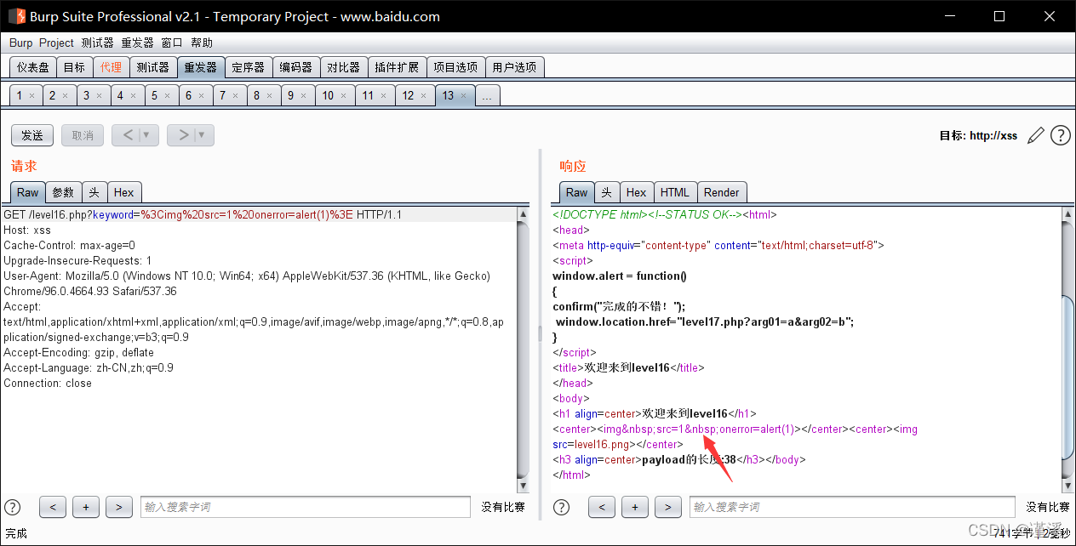Screen dimensions: 1076x546
Task: Click the Burp Suite app icon
Action: point(16,16)
